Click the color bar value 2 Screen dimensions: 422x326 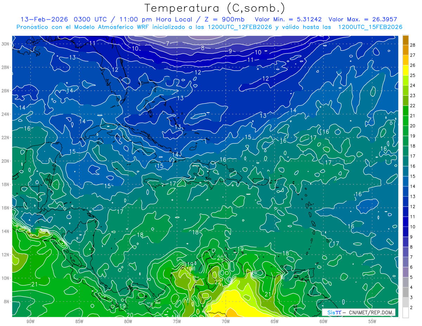click(412, 308)
